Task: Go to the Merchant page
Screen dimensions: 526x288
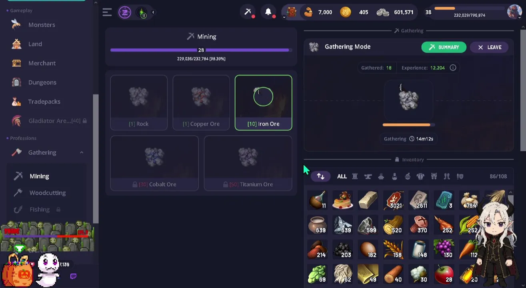Action: [x=42, y=63]
